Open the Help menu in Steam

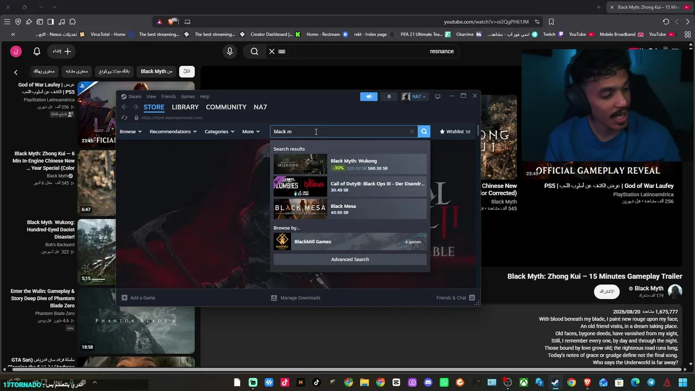(x=204, y=97)
